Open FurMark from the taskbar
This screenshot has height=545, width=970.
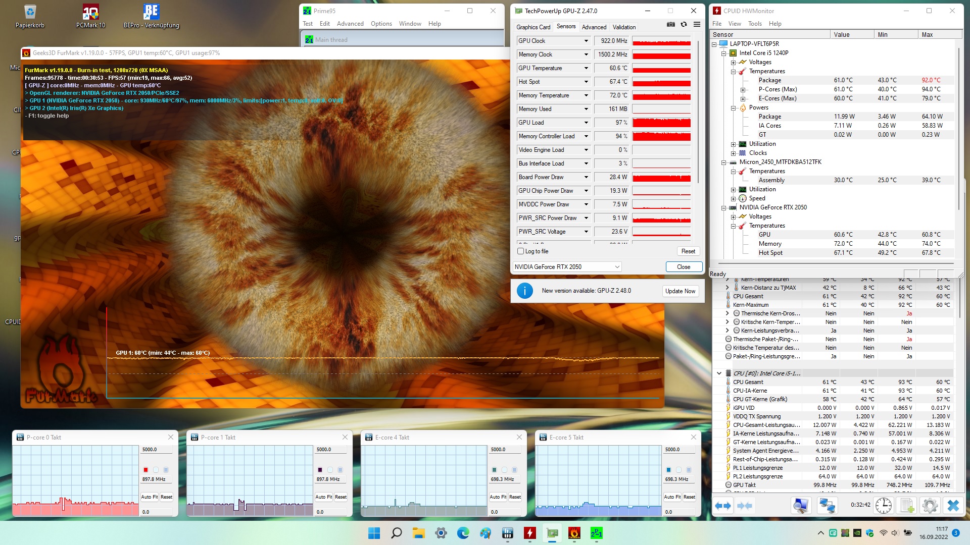[x=574, y=533]
